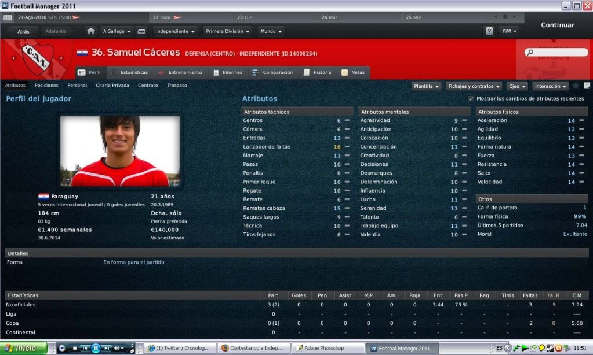Viewport: 593px width, 355px height.
Task: Open the Mundo dropdown
Action: tap(271, 31)
